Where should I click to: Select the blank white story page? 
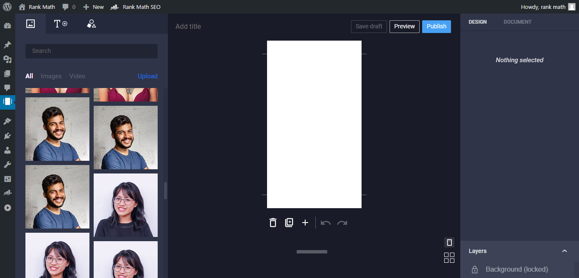[314, 124]
